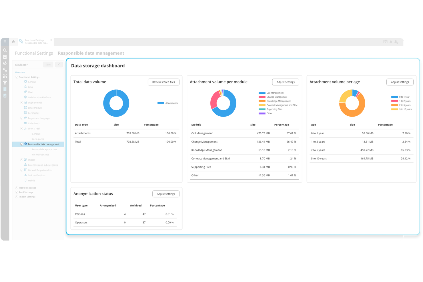
Task: Expand the Module Settings tree node
Action: [x=17, y=188]
